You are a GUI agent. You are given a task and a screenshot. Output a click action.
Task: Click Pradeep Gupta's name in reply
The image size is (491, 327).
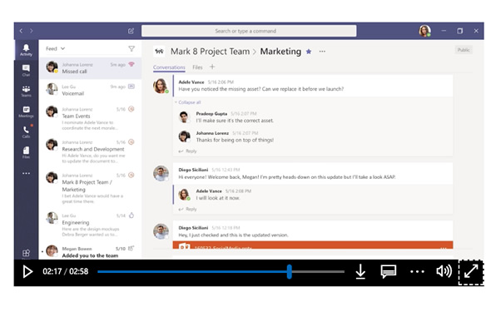coord(211,113)
